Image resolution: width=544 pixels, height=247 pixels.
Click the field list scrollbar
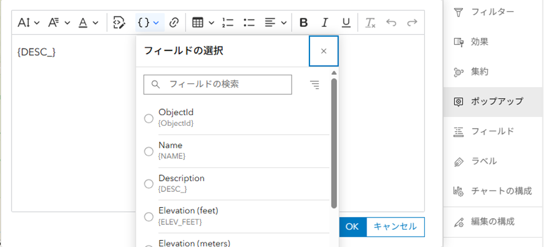tap(334, 143)
